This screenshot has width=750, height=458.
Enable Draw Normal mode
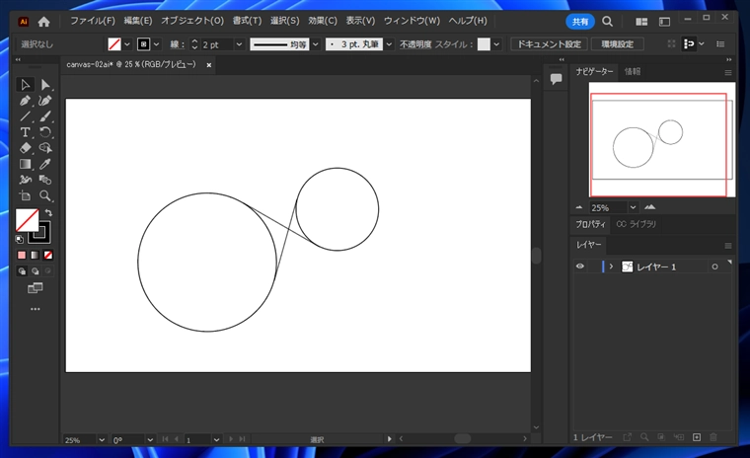[22, 271]
